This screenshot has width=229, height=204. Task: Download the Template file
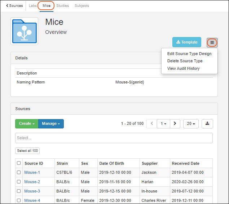pyautogui.click(x=186, y=42)
